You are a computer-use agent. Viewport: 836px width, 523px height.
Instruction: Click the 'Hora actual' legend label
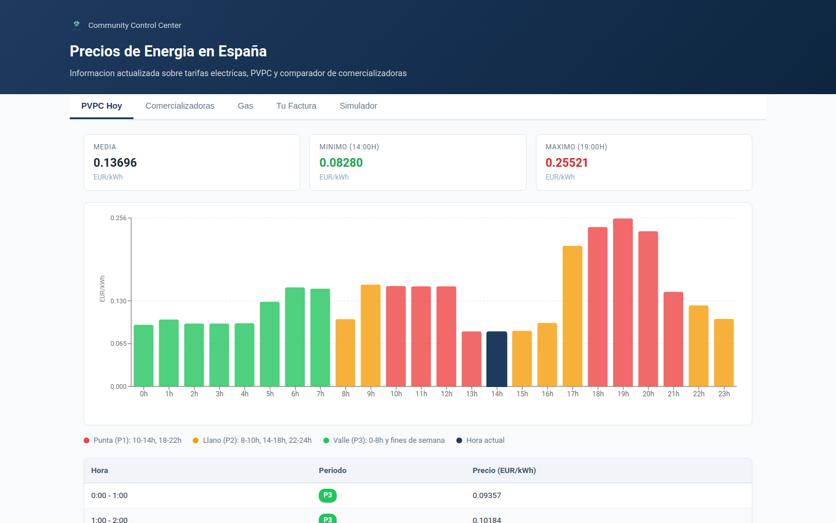point(485,440)
